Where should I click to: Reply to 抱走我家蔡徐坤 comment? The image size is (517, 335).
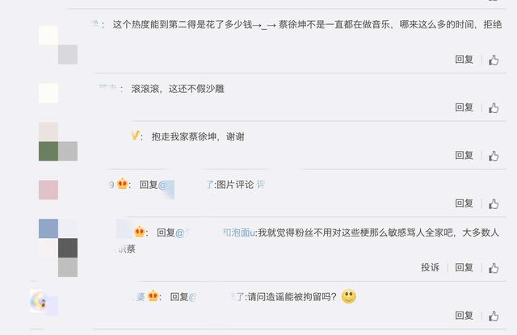click(x=464, y=155)
